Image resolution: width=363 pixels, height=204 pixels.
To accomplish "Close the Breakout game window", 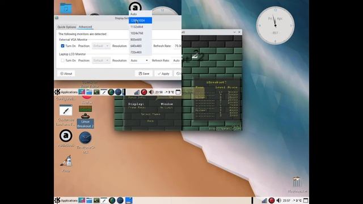I will (x=239, y=32).
